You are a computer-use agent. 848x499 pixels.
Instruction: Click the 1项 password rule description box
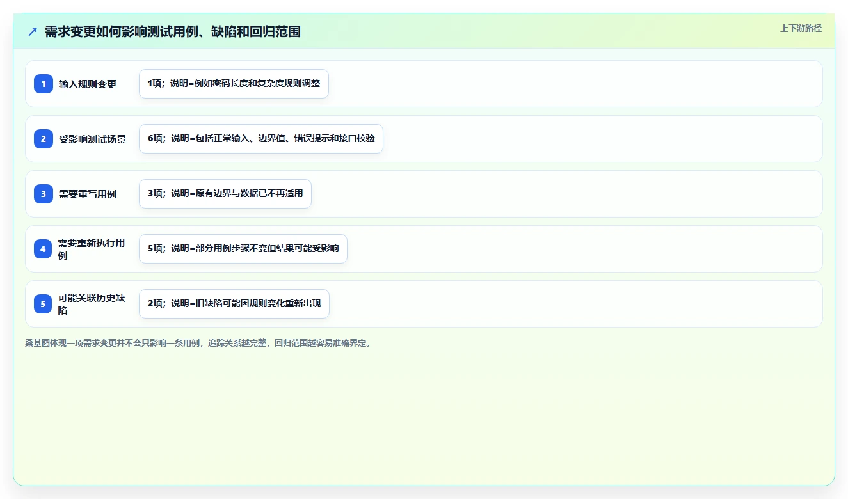(x=234, y=84)
